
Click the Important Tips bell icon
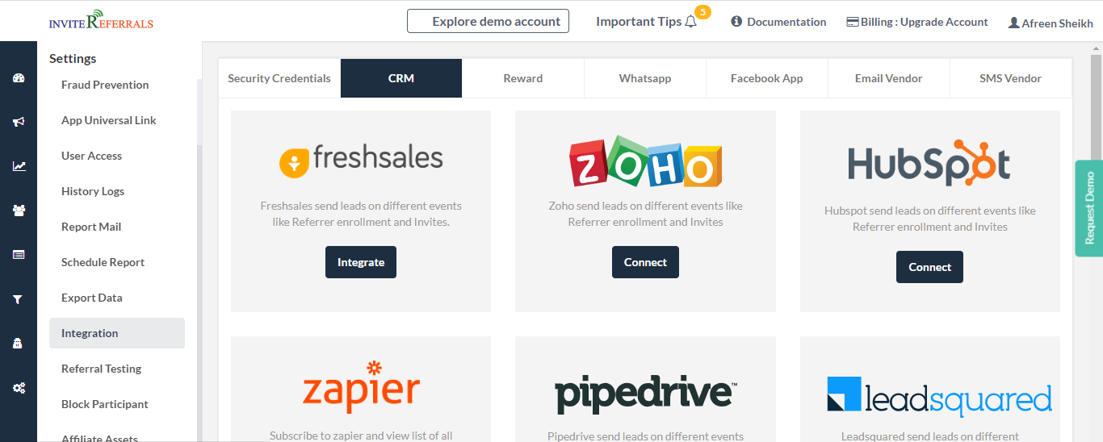(x=690, y=22)
